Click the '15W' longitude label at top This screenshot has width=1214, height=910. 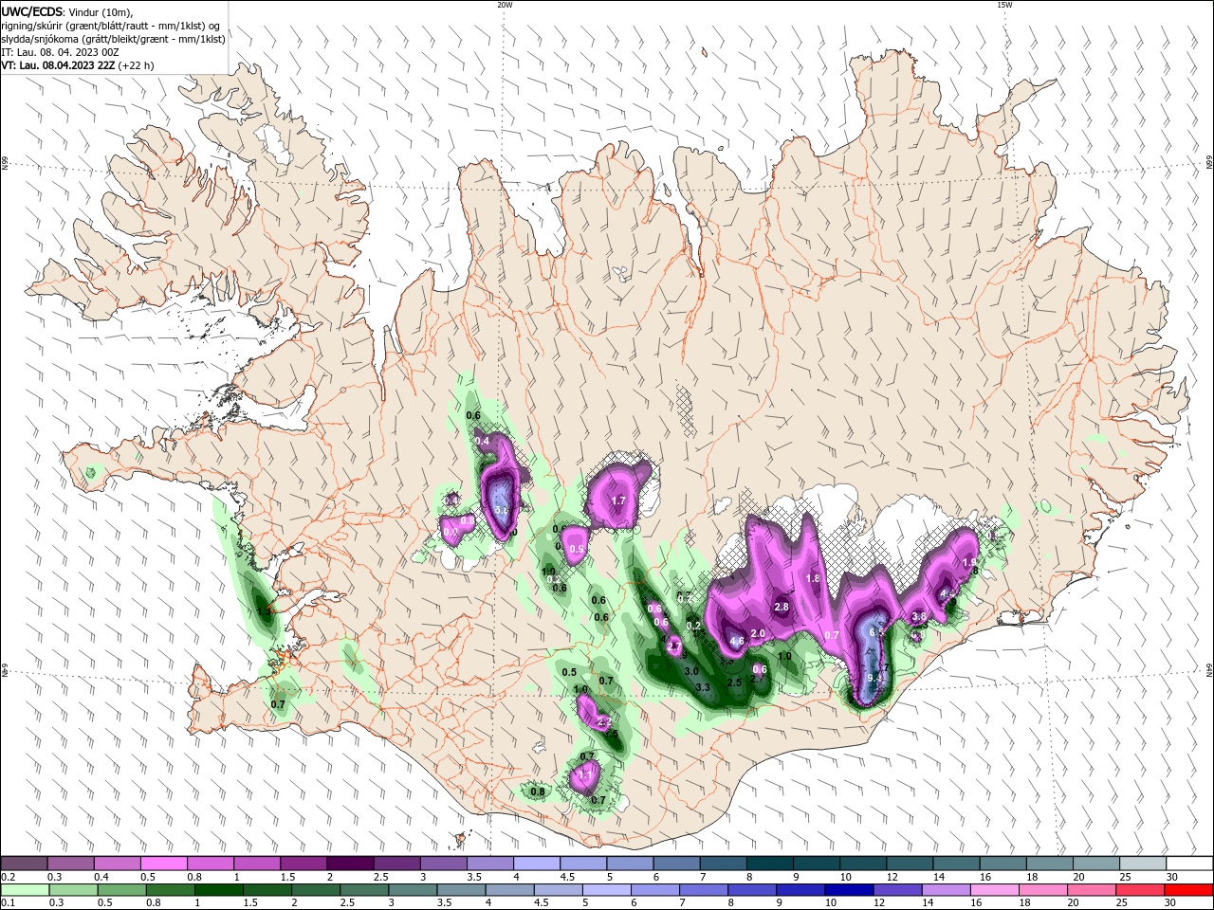1003,4
